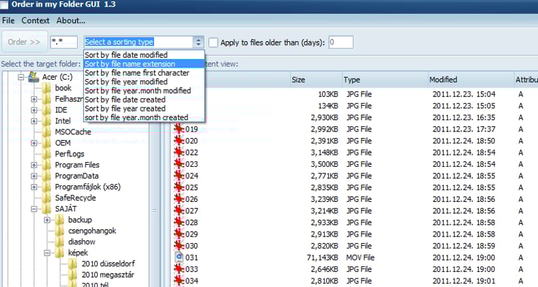Click the MOV File type cell
Image resolution: width=538 pixels, height=287 pixels.
click(360, 258)
